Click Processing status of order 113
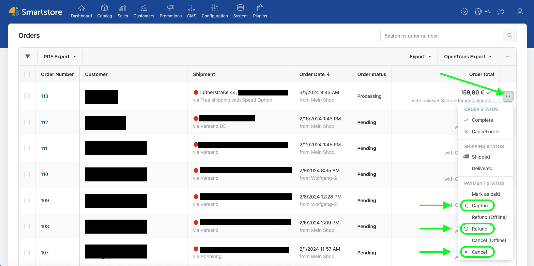Image resolution: width=534 pixels, height=266 pixels. pos(369,96)
